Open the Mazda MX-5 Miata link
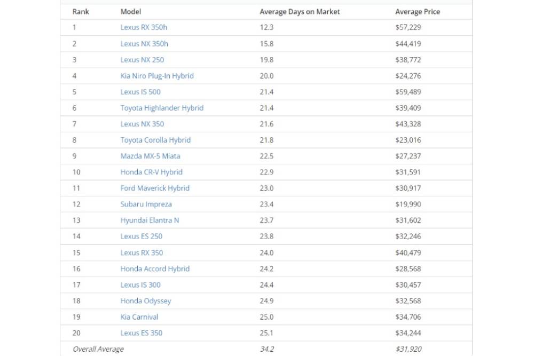 150,156
